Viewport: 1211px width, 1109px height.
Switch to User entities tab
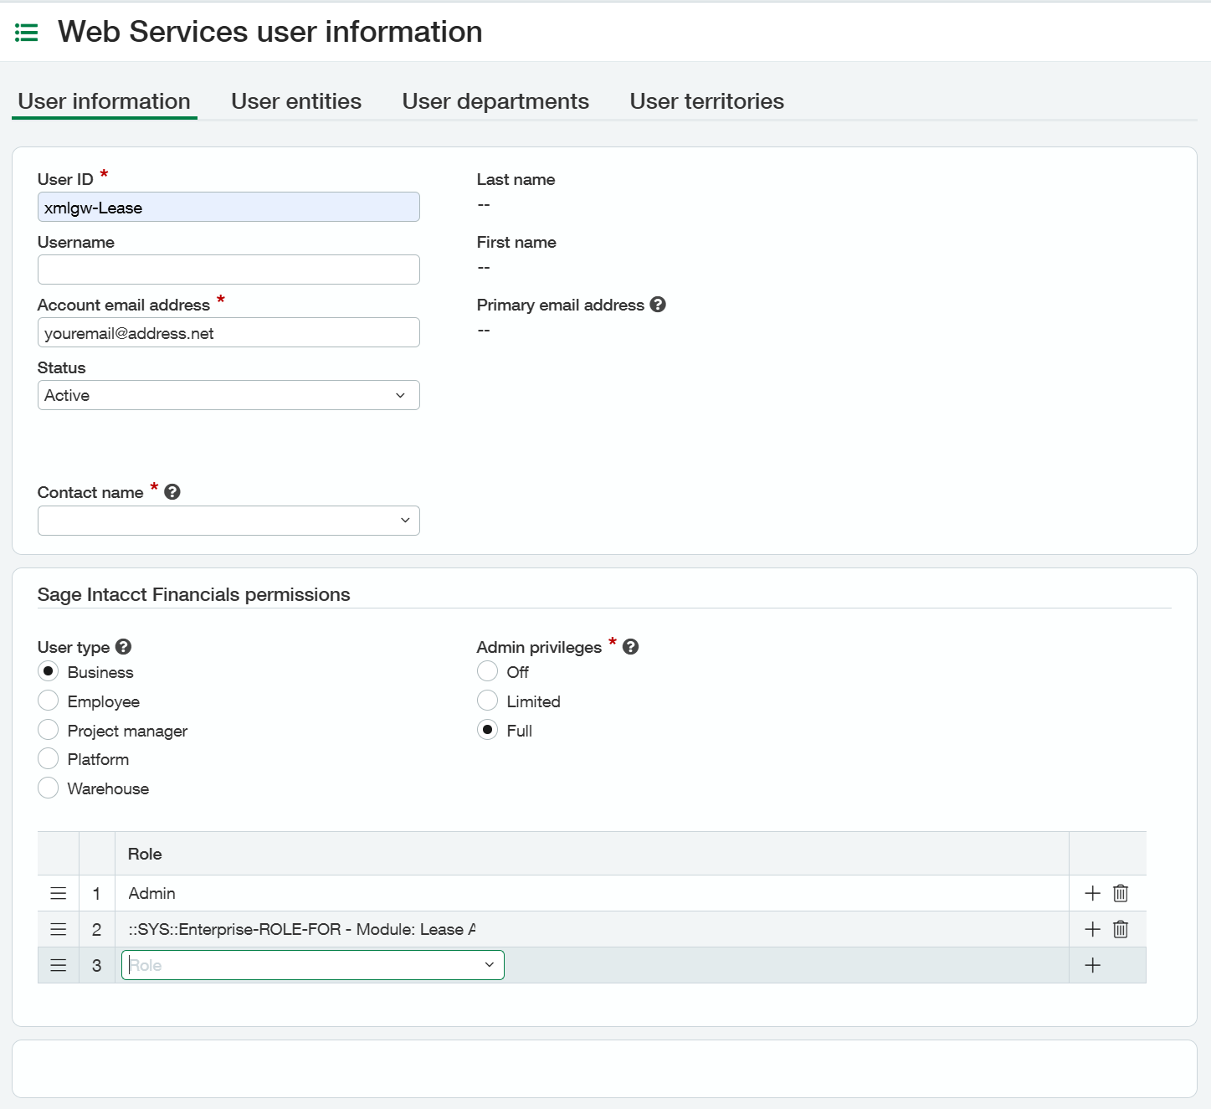[x=296, y=101]
